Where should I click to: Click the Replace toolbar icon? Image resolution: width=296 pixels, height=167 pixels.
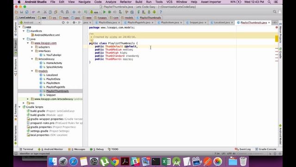(x=67, y=12)
